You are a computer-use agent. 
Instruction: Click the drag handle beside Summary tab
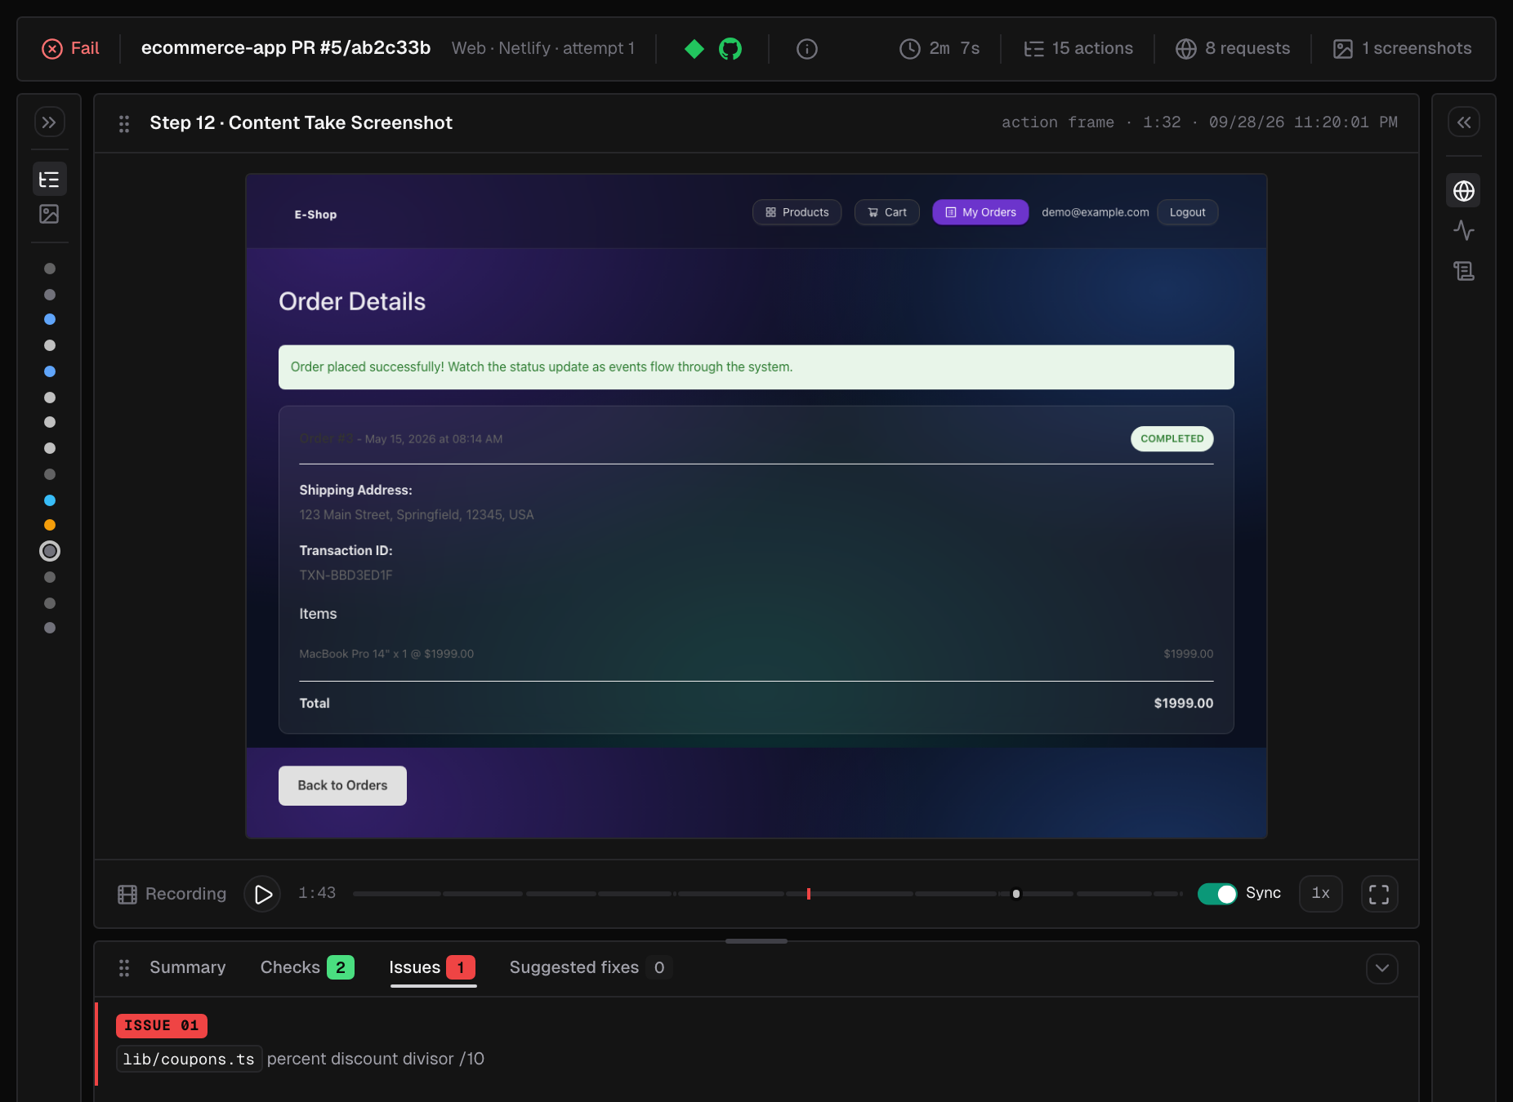click(x=124, y=968)
